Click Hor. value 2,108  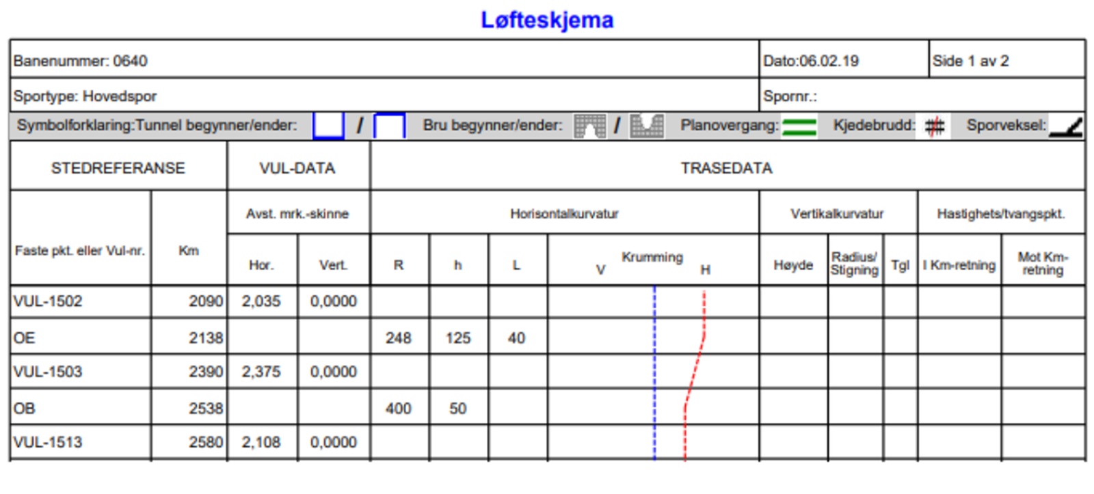[261, 442]
